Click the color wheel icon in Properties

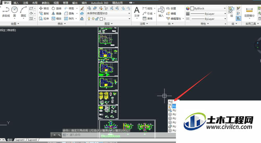coord(188,8)
